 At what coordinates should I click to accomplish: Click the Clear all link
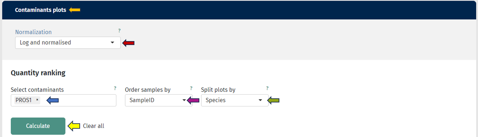point(94,126)
